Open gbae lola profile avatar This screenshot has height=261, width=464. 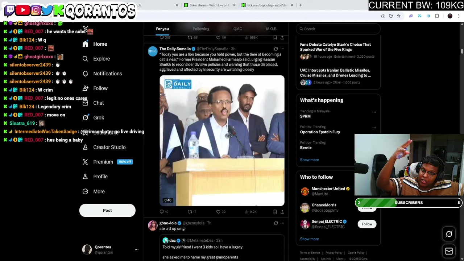[153, 226]
